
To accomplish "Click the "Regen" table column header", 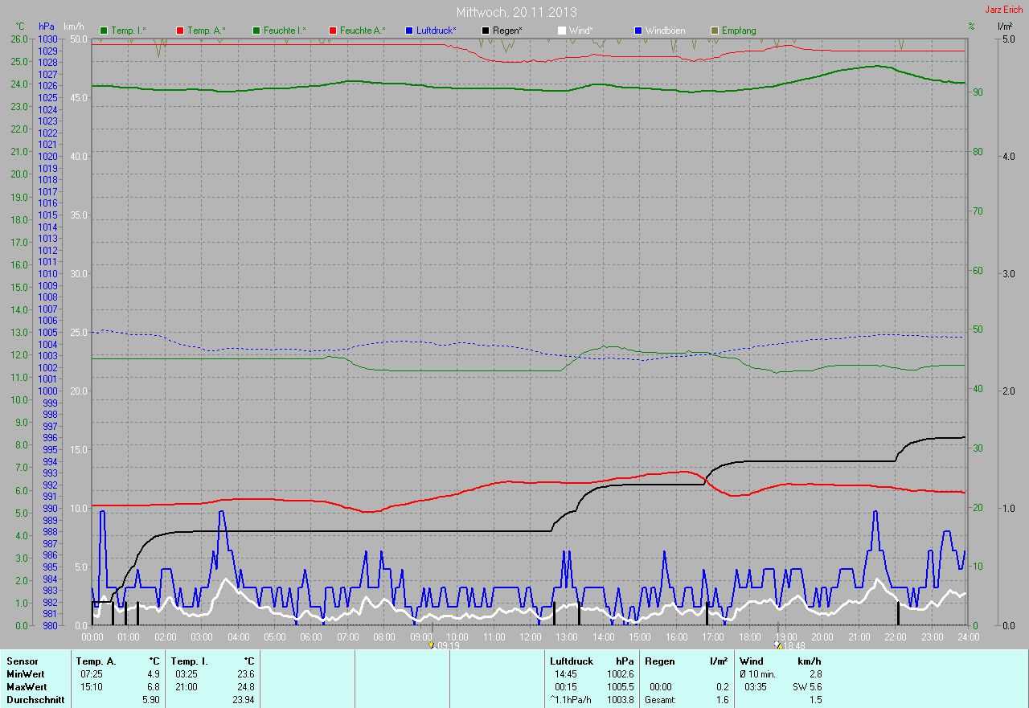I will [x=660, y=661].
